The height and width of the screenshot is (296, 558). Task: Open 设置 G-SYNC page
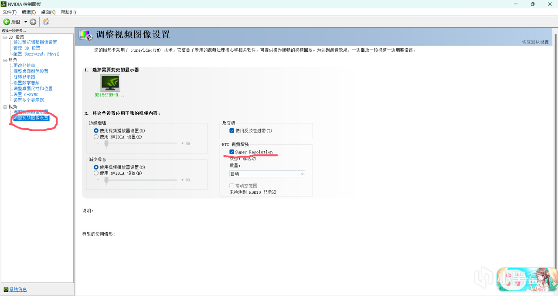26,94
